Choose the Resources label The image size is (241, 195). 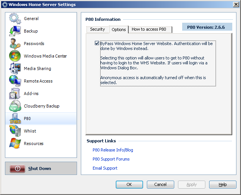tap(33, 144)
